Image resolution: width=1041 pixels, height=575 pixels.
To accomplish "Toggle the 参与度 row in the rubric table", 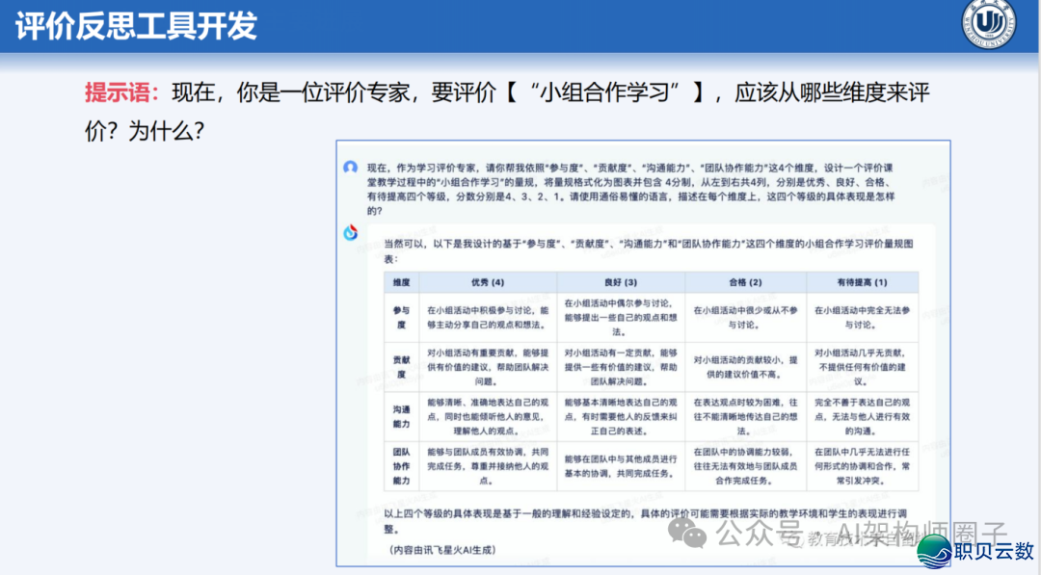I will 399,317.
